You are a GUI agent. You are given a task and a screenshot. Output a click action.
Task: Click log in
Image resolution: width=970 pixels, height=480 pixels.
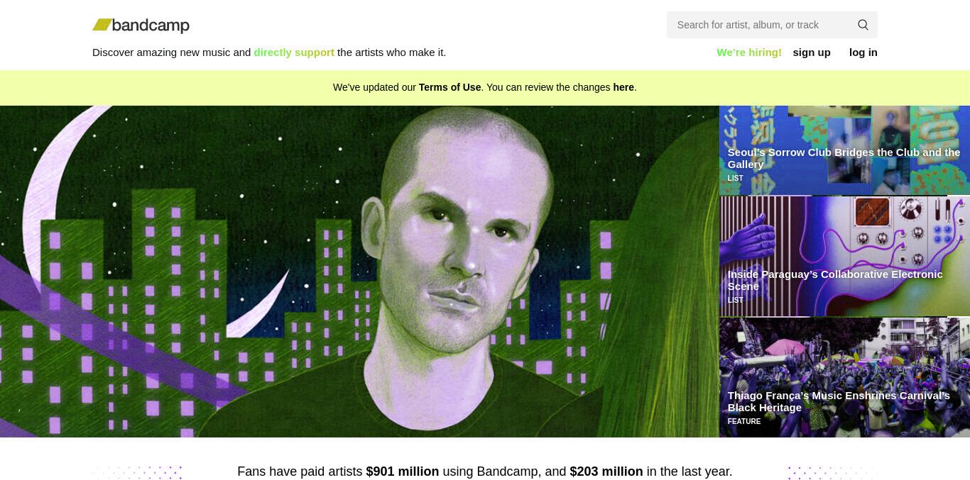(863, 52)
